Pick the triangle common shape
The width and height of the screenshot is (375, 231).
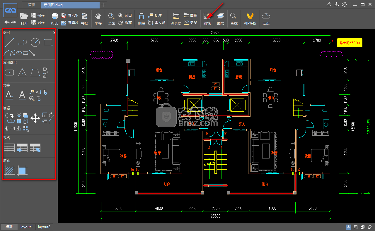22,72
